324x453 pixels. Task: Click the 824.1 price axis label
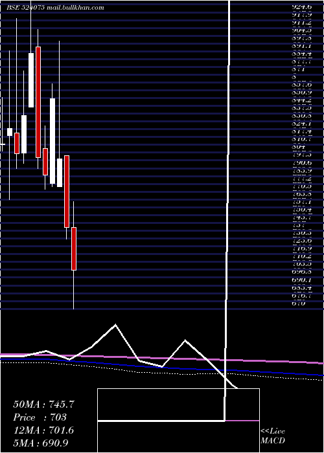[x=302, y=124]
